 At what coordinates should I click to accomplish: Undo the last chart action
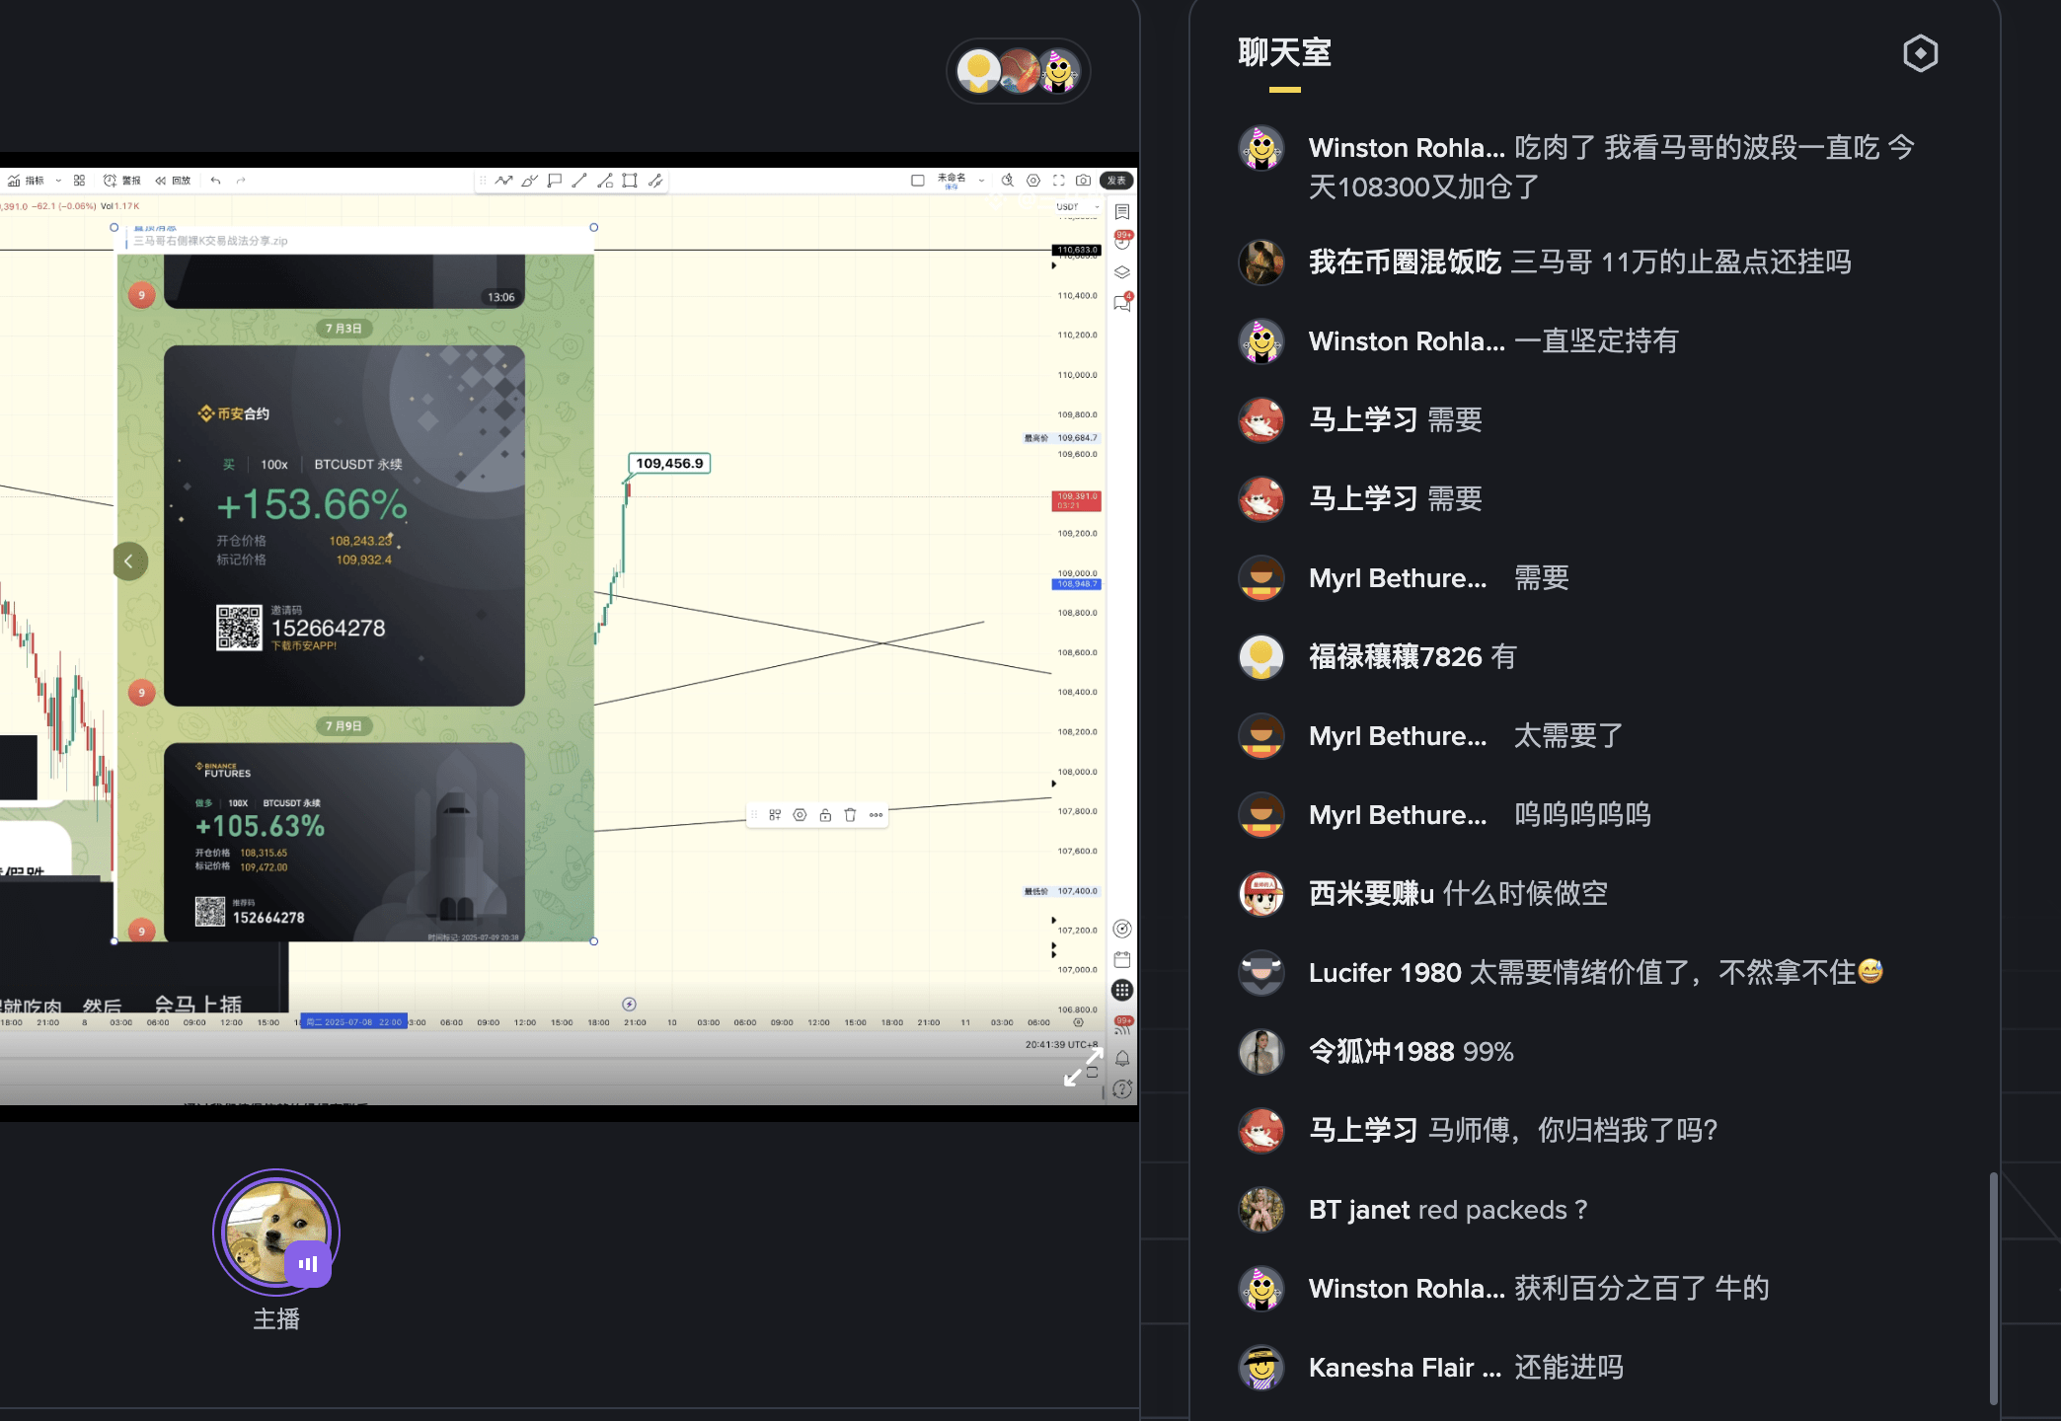point(215,181)
